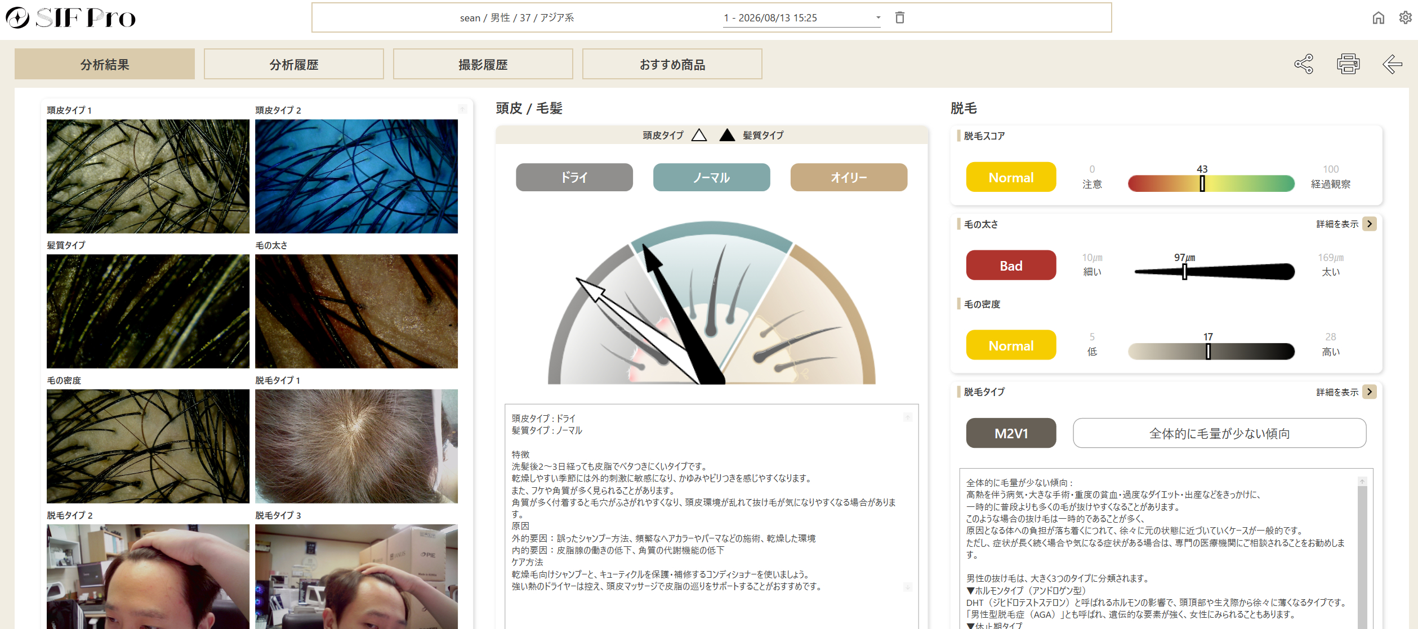Click the hair density slider at 17

pos(1209,352)
